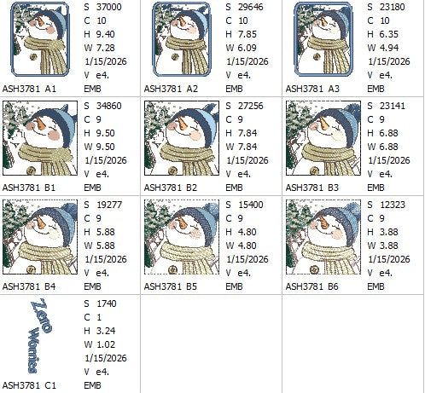This screenshot has height=393, width=425.
Task: Click the ASH3781 A1 file name label
Action: coord(29,89)
